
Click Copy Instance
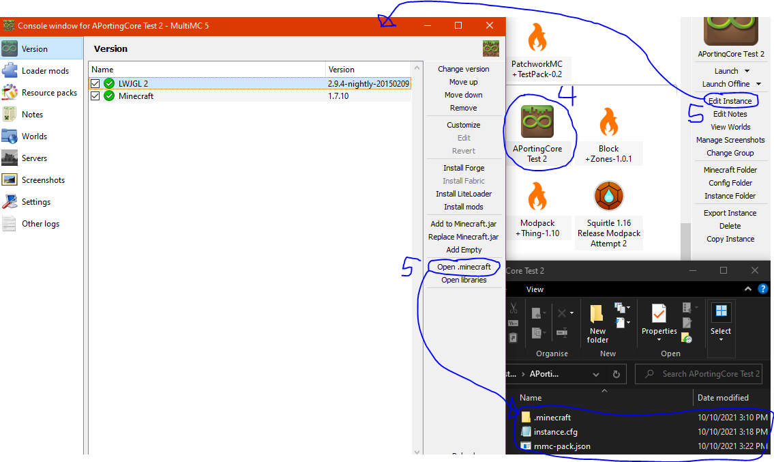[730, 239]
